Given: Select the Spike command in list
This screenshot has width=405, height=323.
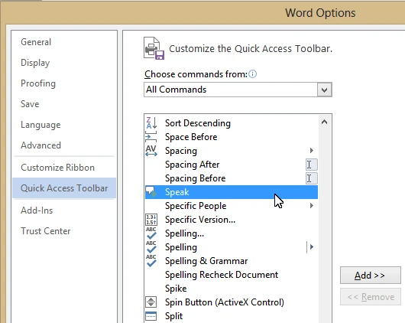Looking at the screenshot, I should click(x=176, y=289).
